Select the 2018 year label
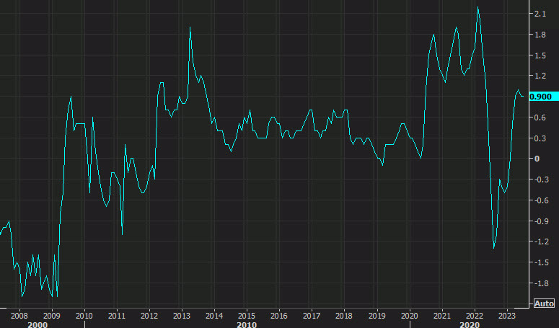This screenshot has width=559, height=328. (x=343, y=316)
